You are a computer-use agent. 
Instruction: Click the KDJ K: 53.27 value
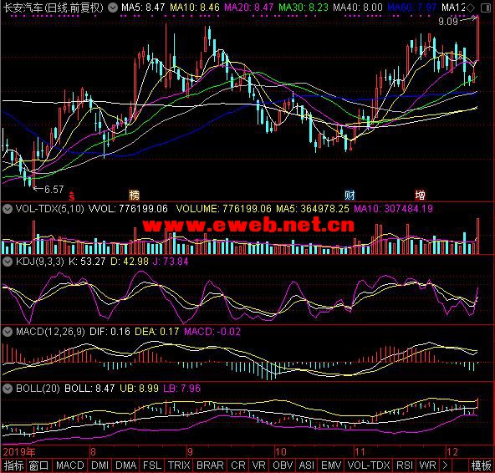pos(87,262)
